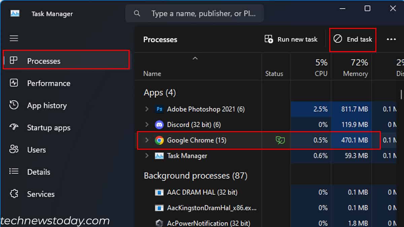Image resolution: width=404 pixels, height=227 pixels.
Task: Click the hamburger navigation menu icon
Action: 14,38
